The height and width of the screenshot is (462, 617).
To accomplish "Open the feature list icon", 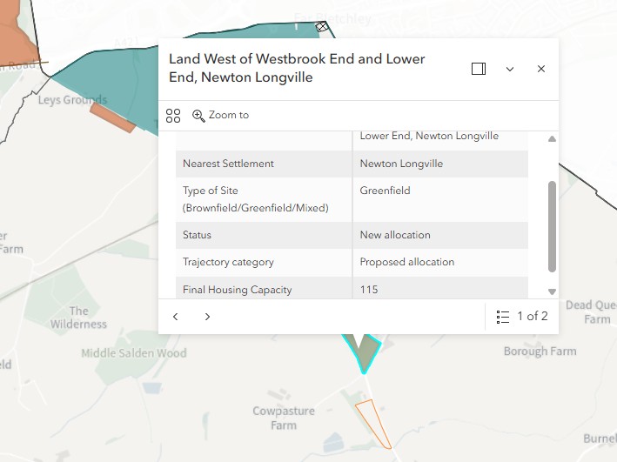I will (x=503, y=317).
